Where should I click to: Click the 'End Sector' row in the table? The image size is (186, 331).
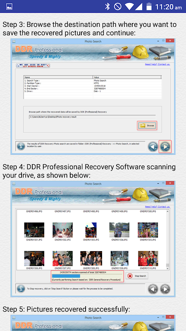click(92, 89)
